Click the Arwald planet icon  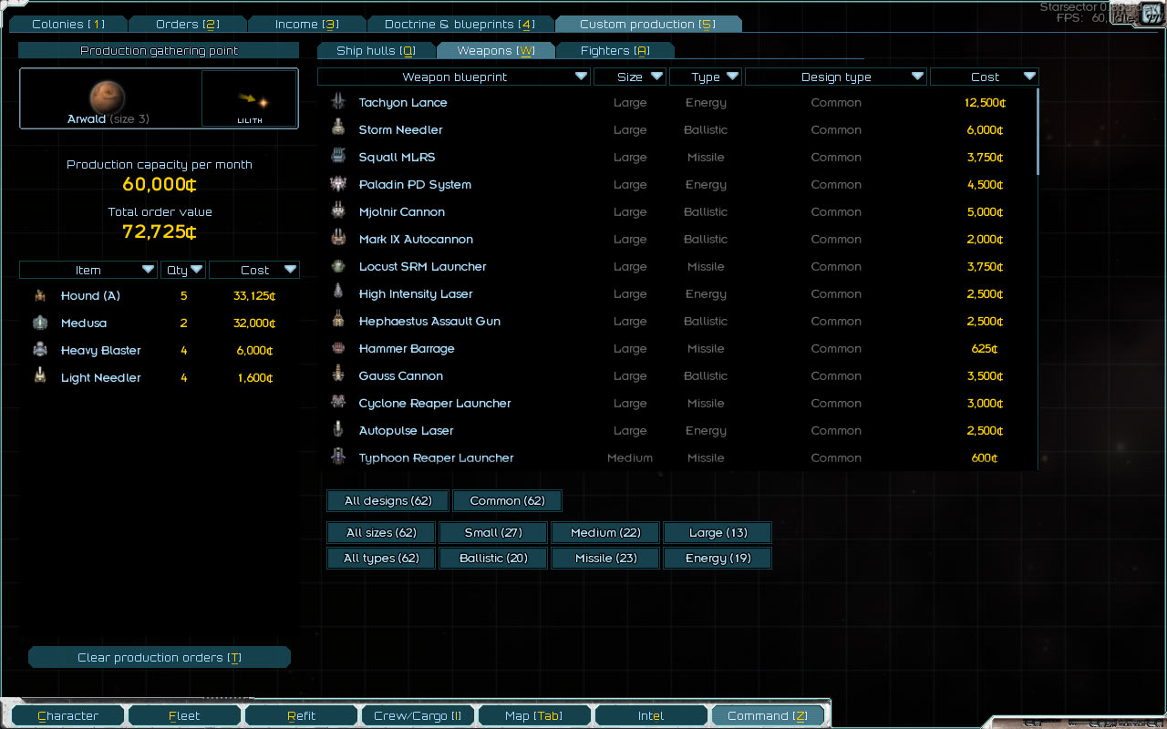coord(107,97)
